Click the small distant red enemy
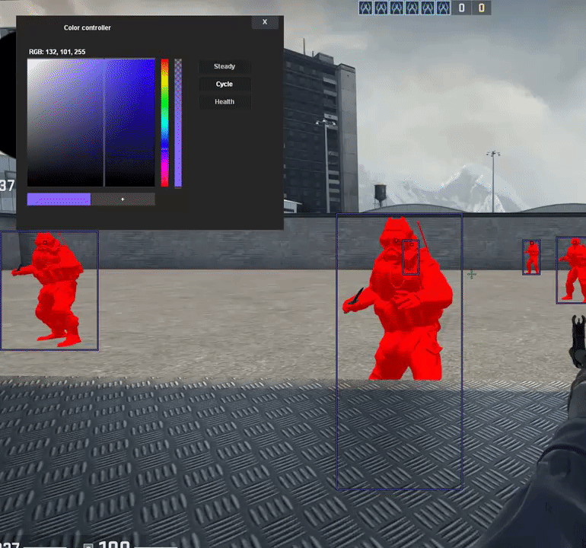This screenshot has width=586, height=548. (531, 257)
